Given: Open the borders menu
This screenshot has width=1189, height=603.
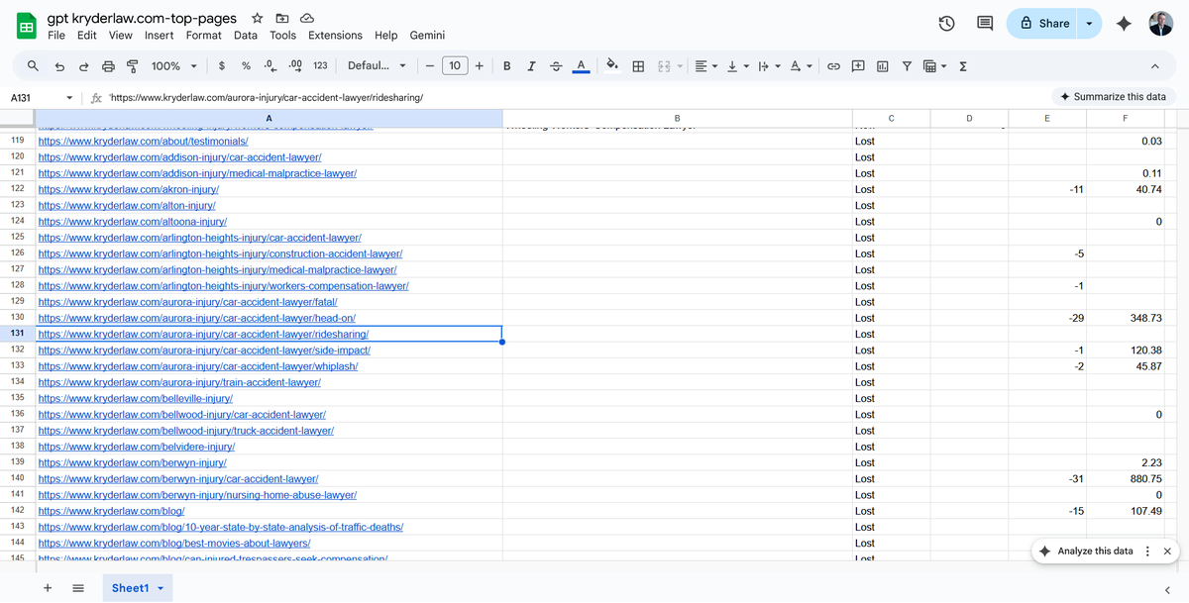Looking at the screenshot, I should pos(639,66).
